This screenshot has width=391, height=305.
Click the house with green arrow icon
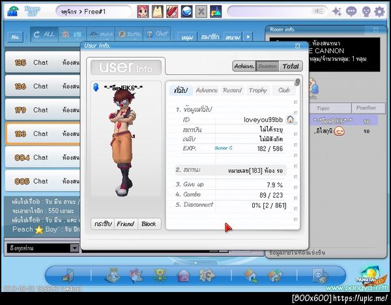(x=251, y=276)
